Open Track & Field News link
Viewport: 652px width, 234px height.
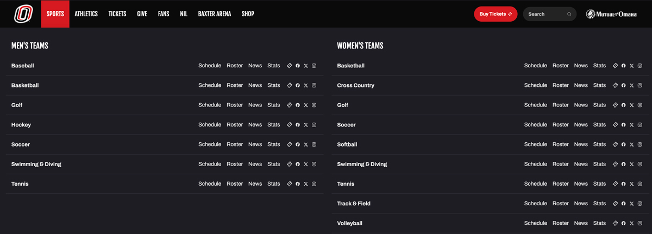580,204
